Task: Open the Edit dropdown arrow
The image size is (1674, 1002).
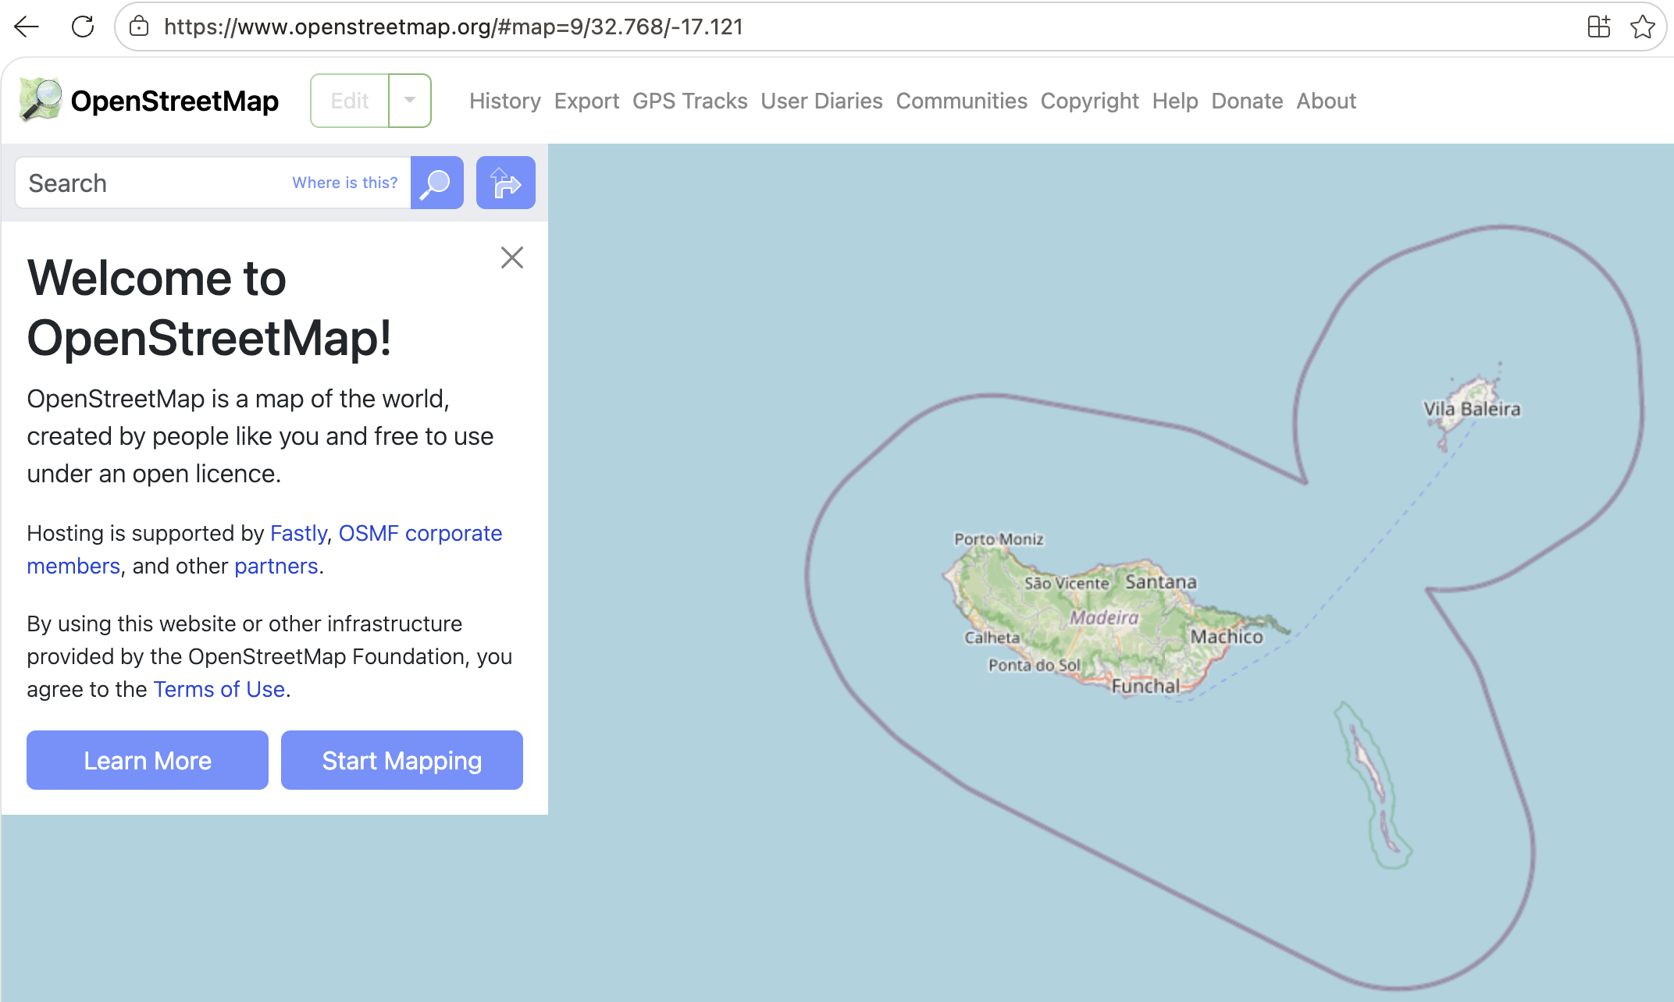Action: (x=410, y=101)
